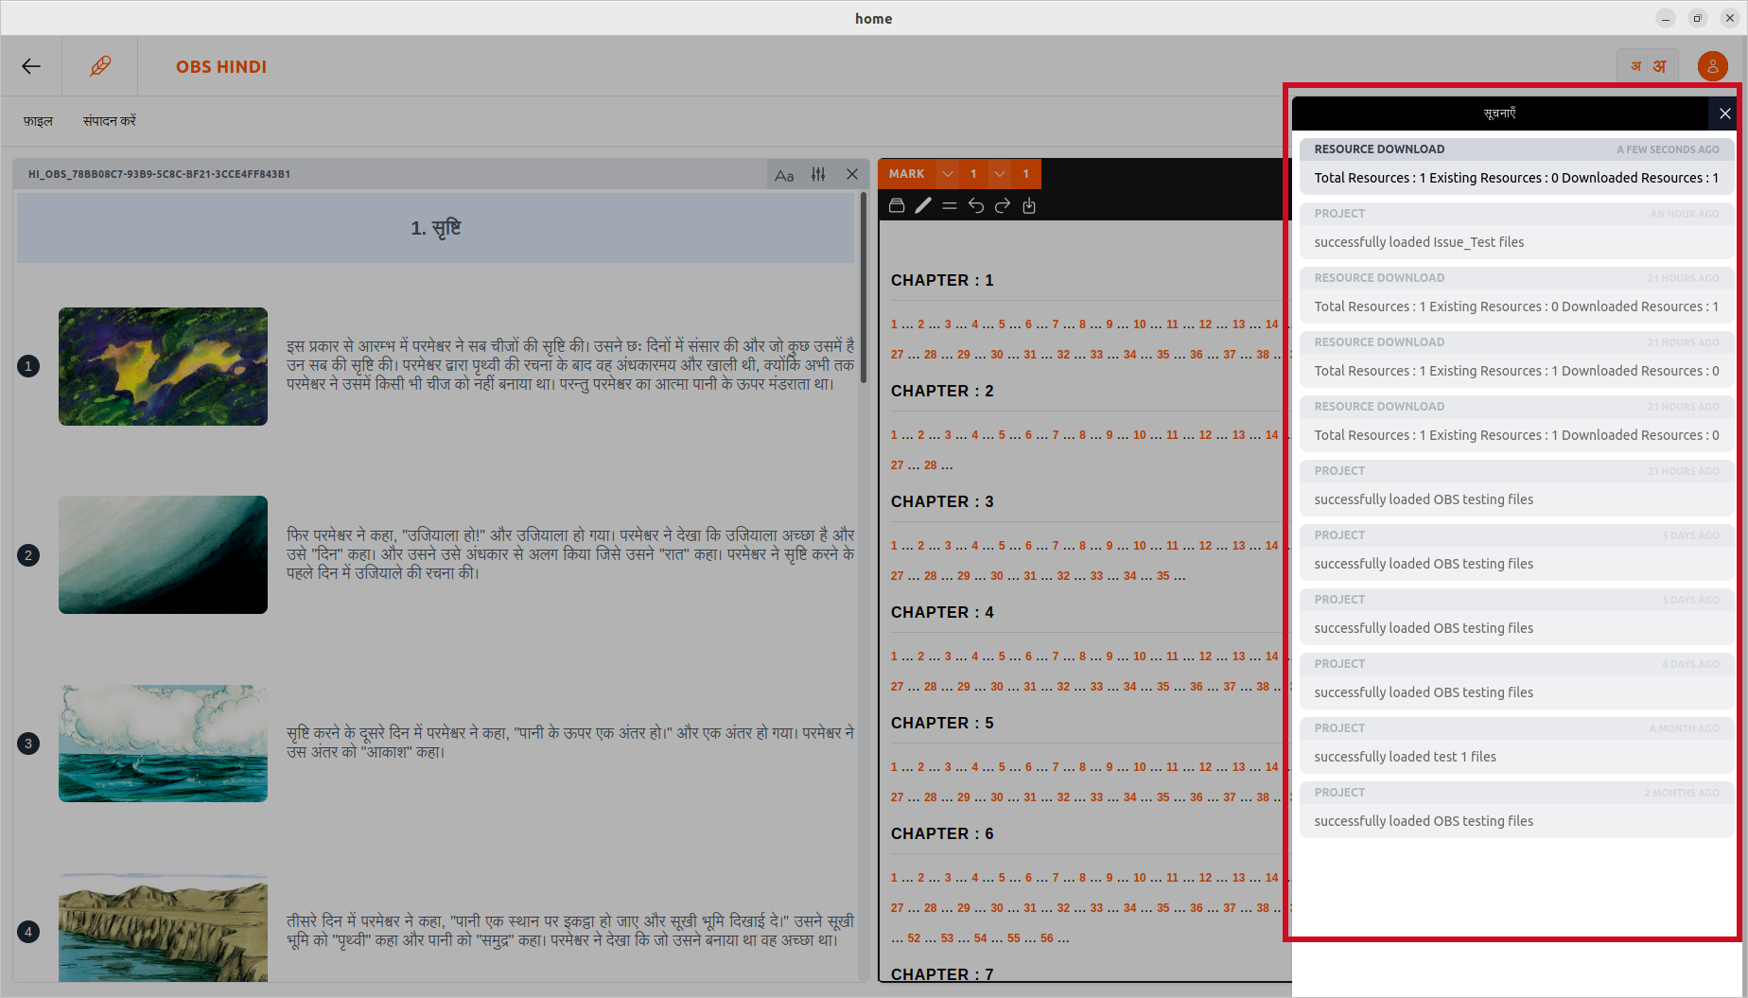Screen dimensions: 1748x998
Task: Expand the MARK book dropdown chevron
Action: (948, 174)
